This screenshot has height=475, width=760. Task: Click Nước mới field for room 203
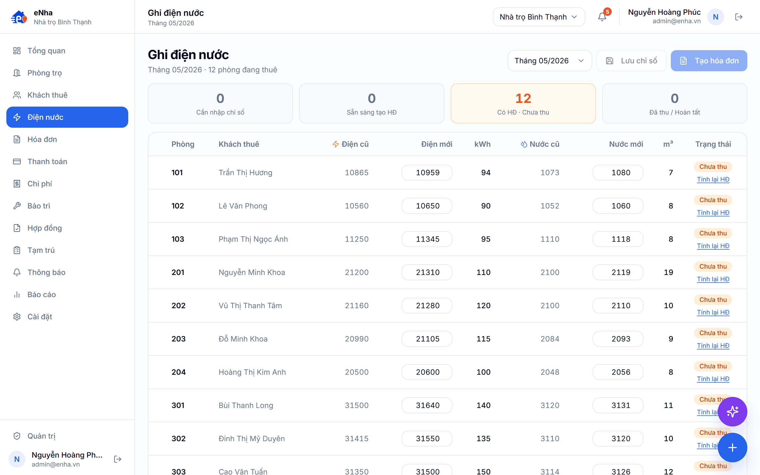(x=618, y=339)
